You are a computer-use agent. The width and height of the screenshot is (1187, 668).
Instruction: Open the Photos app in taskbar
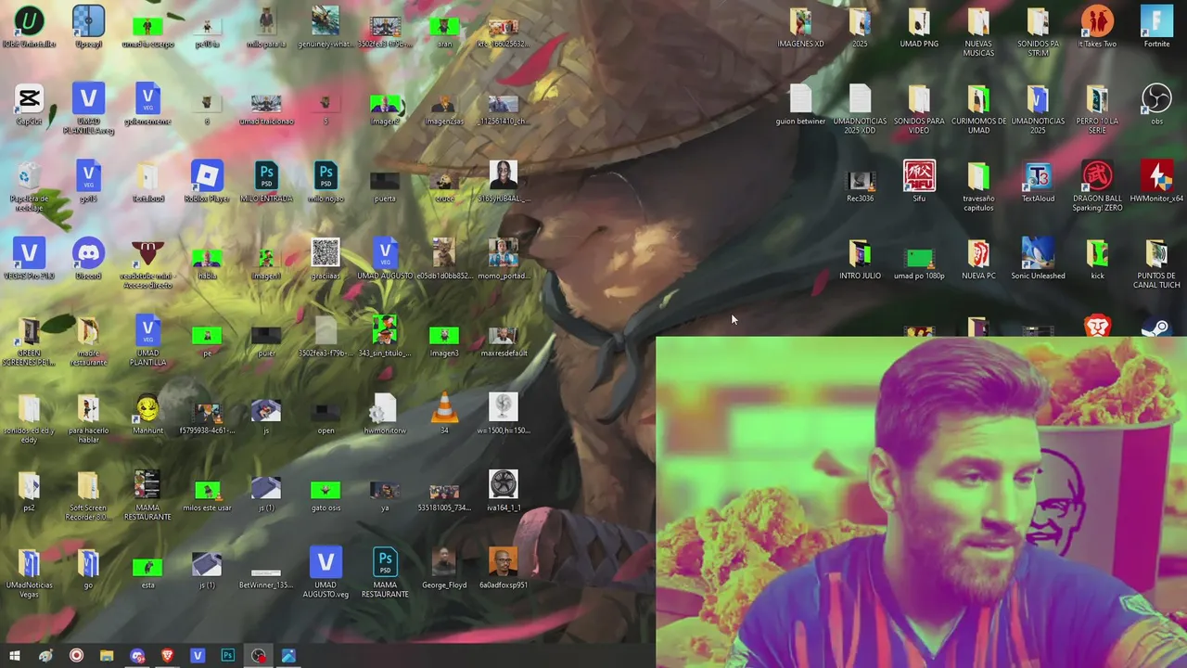pos(288,656)
